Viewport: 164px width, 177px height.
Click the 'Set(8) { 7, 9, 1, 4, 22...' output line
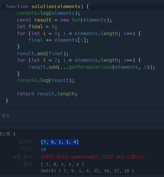(87, 171)
